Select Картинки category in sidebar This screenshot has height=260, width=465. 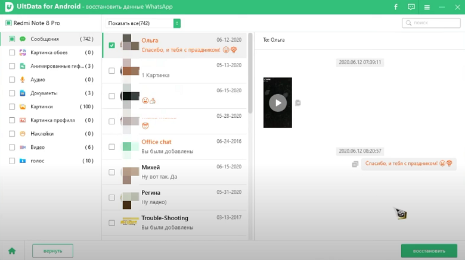coord(51,106)
